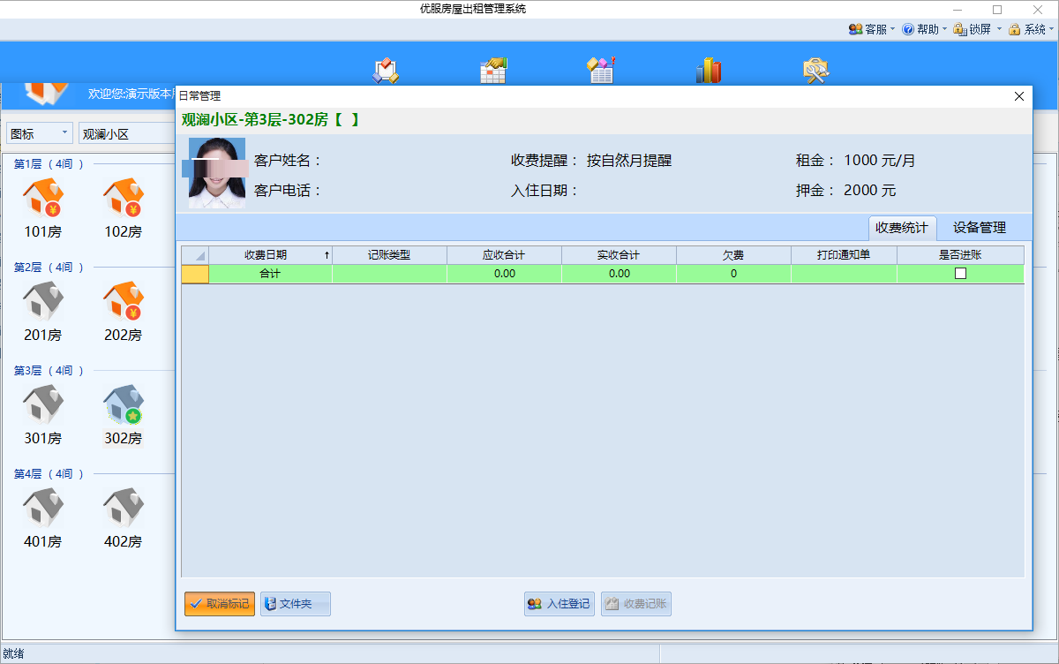Viewport: 1059px width, 664px height.
Task: Click the 应收合计 column header
Action: pos(505,255)
